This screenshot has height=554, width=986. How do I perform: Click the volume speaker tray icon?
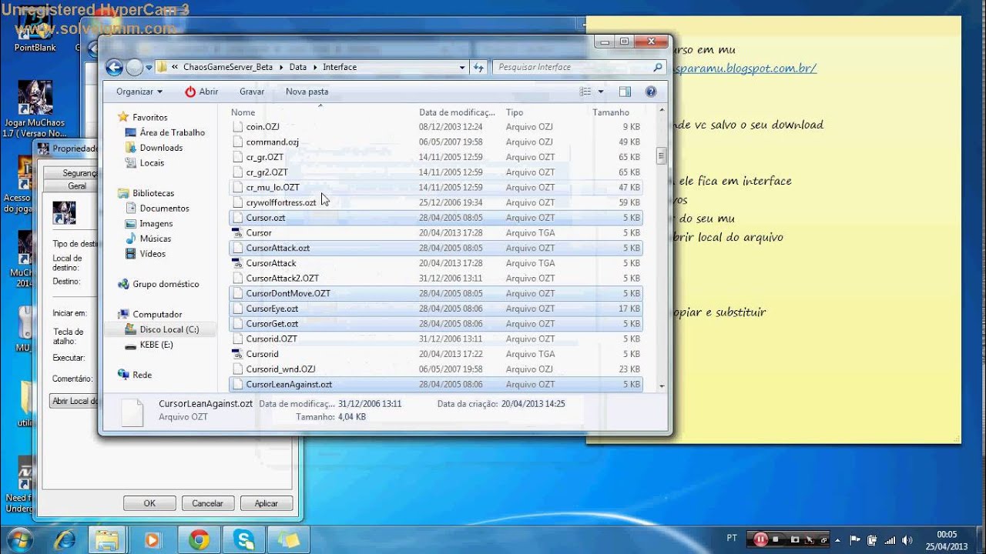pyautogui.click(x=907, y=540)
